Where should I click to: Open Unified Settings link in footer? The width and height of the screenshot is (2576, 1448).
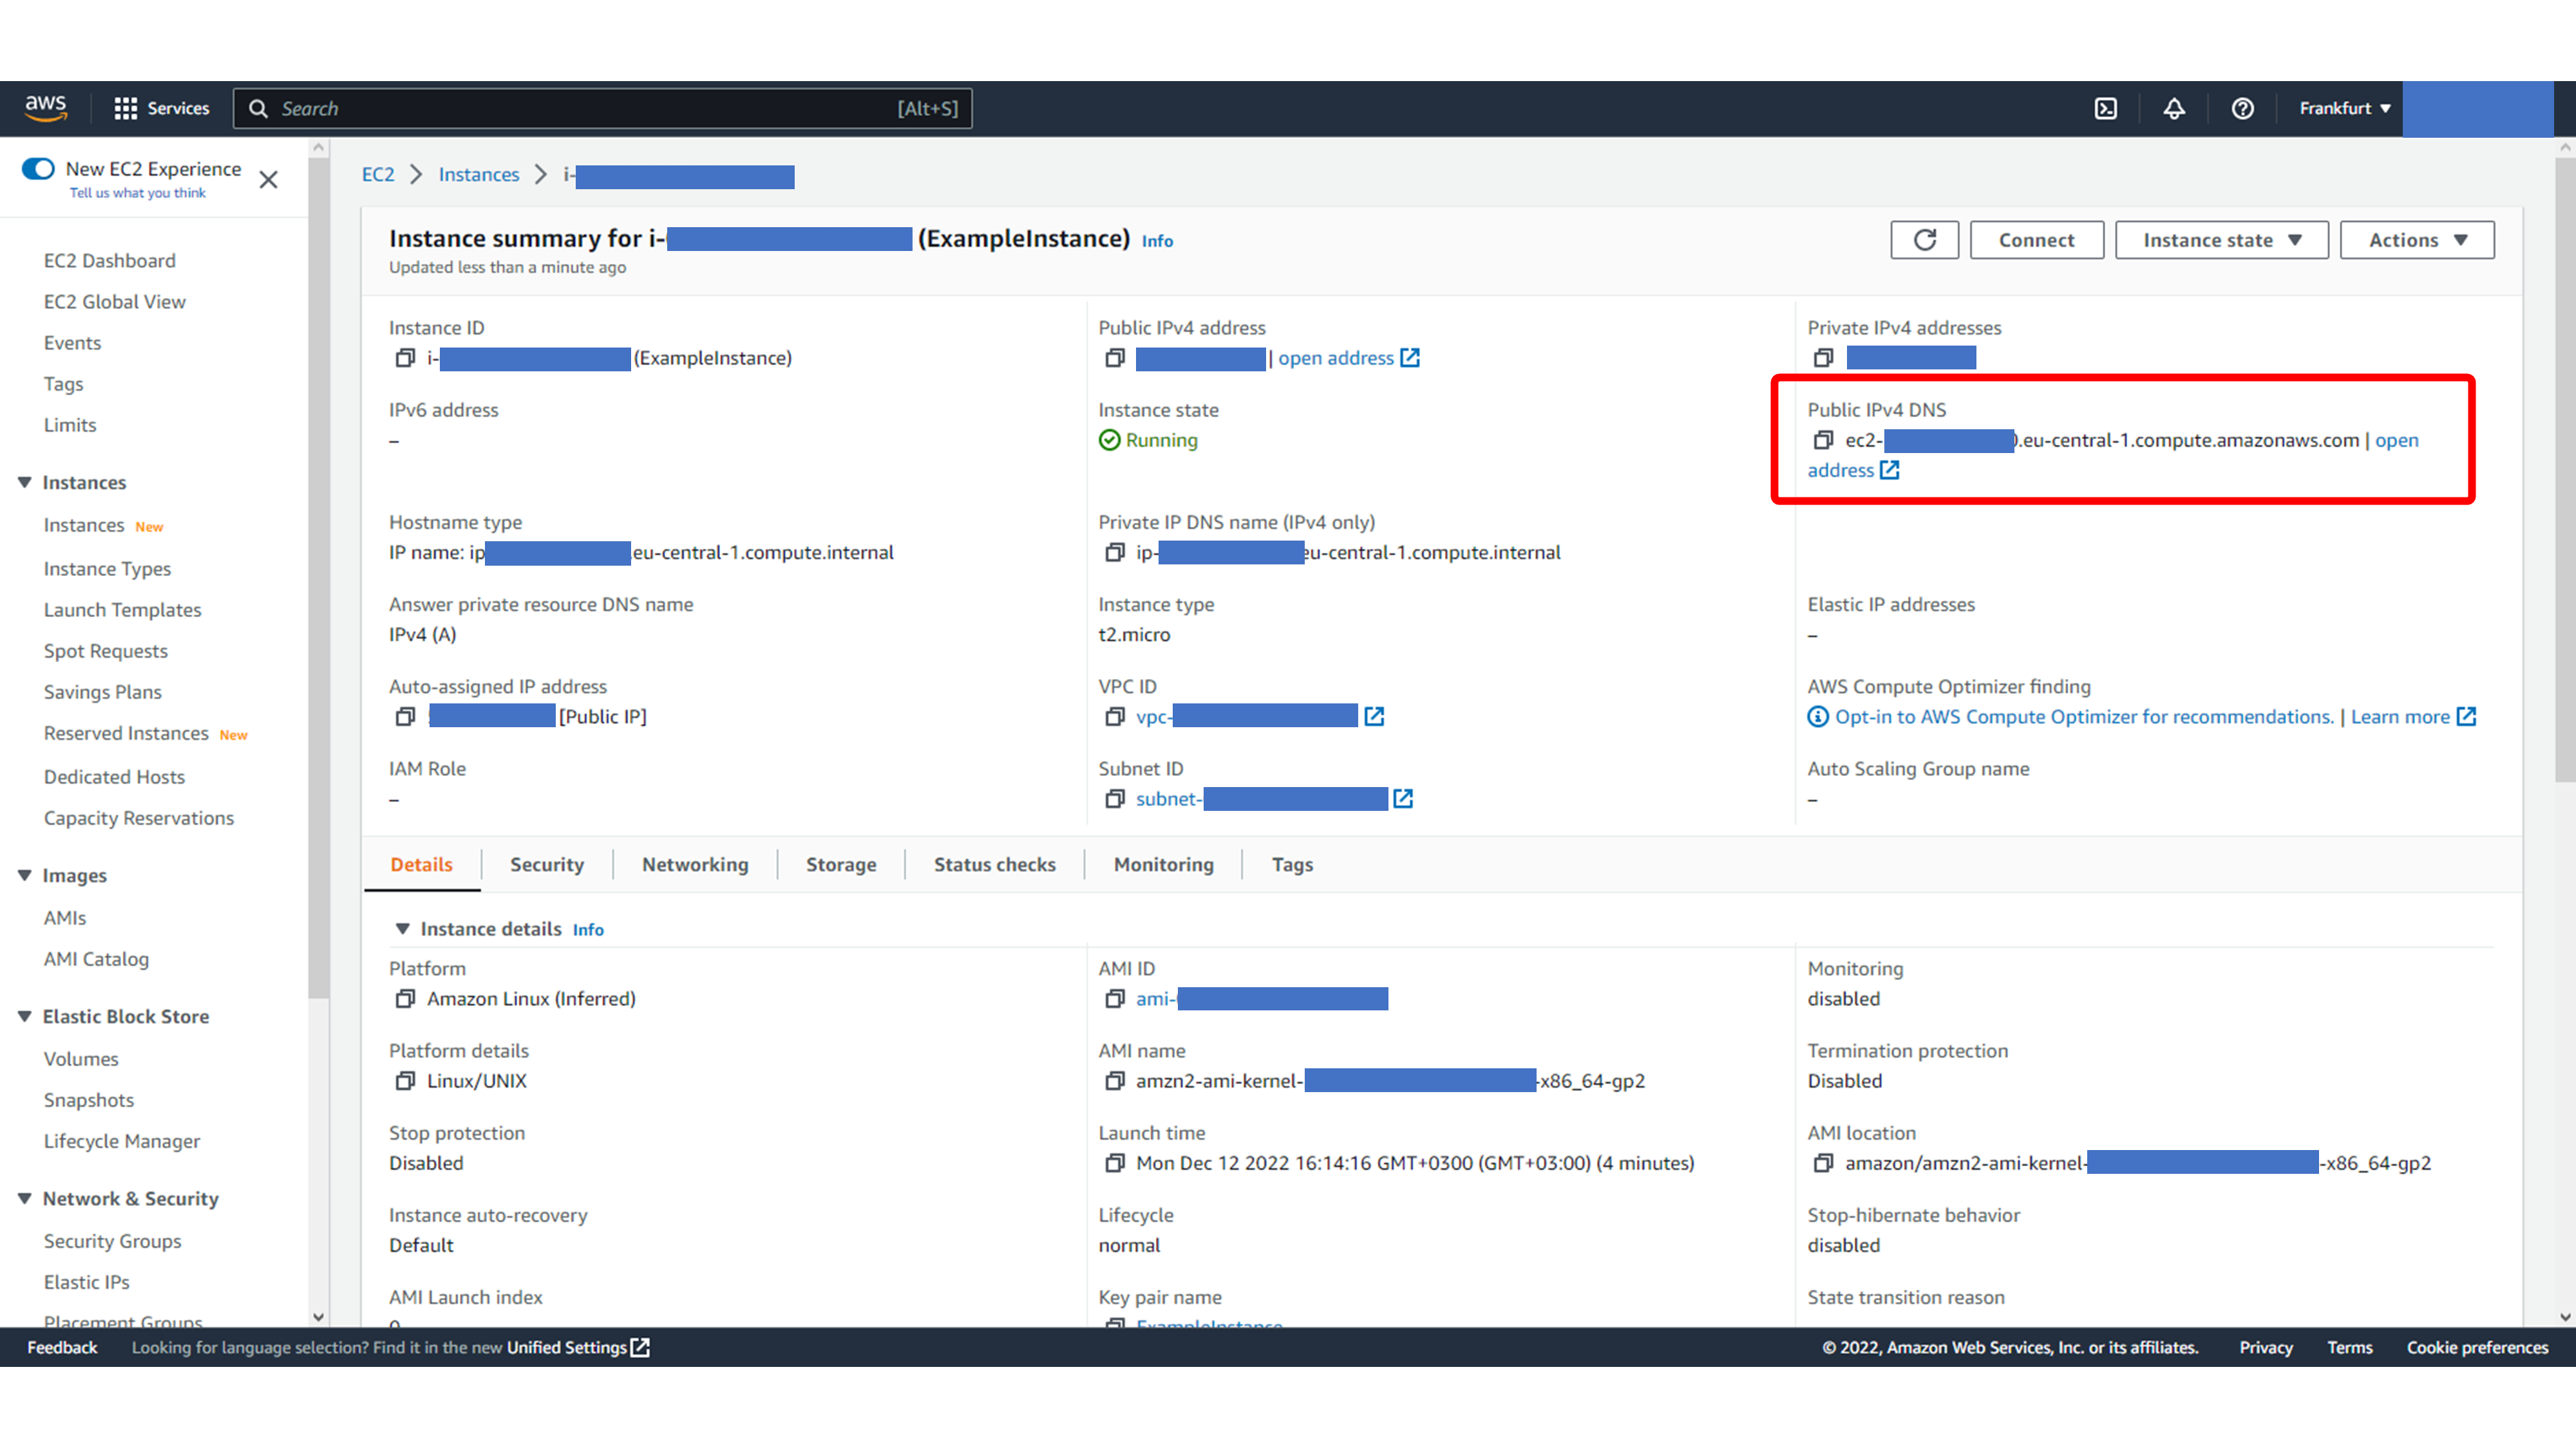pyautogui.click(x=577, y=1347)
